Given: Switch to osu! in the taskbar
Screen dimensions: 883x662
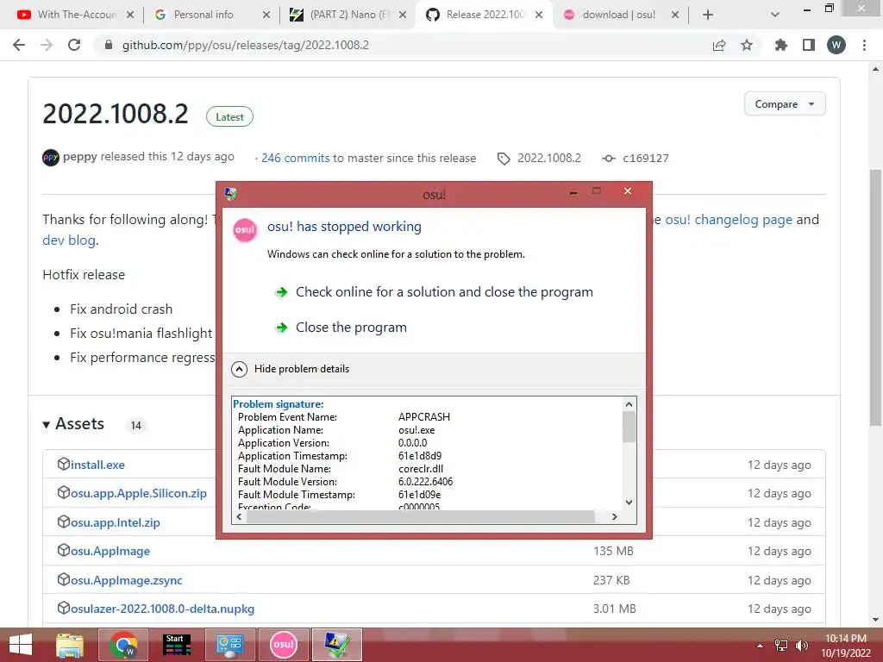Looking at the screenshot, I should pos(283,645).
